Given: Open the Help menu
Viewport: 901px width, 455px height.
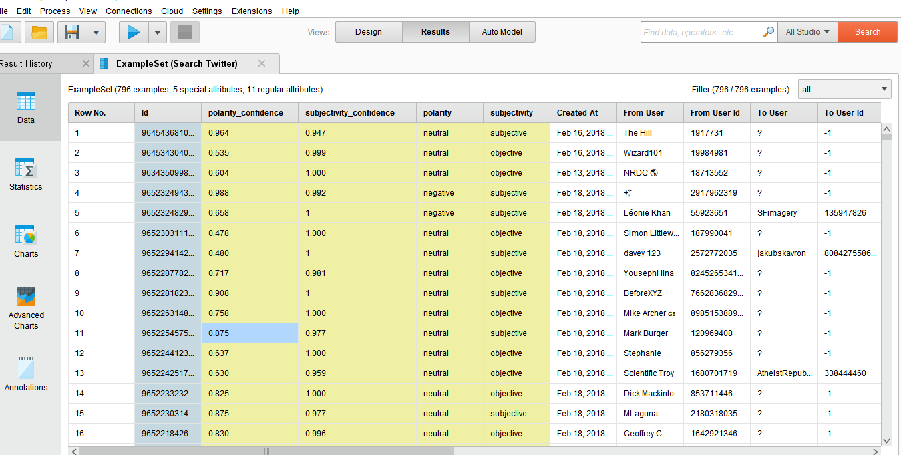Looking at the screenshot, I should (290, 11).
